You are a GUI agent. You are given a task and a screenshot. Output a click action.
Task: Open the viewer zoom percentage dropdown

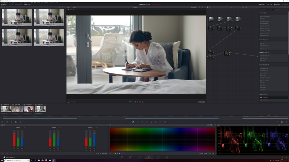(69, 7)
